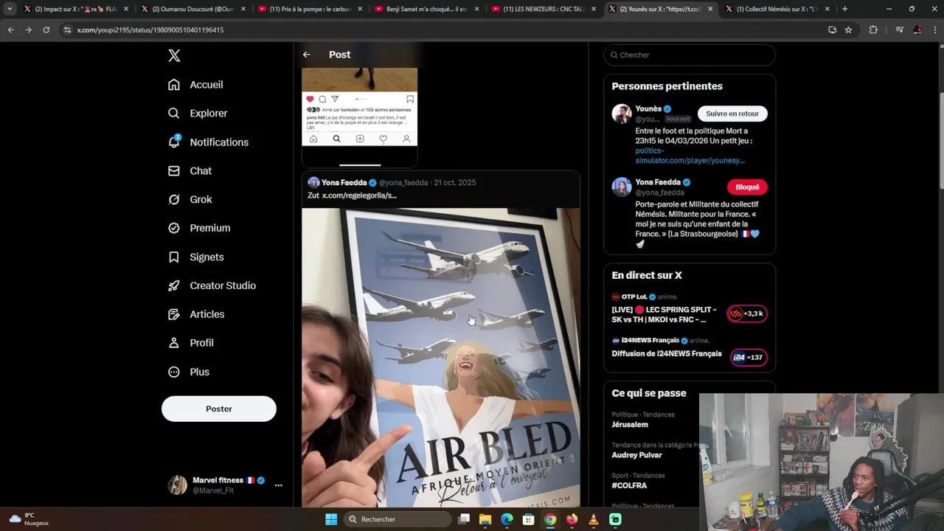The height and width of the screenshot is (531, 944).
Task: Switch to the LES NEWZEURS YouTube tab
Action: [x=543, y=9]
